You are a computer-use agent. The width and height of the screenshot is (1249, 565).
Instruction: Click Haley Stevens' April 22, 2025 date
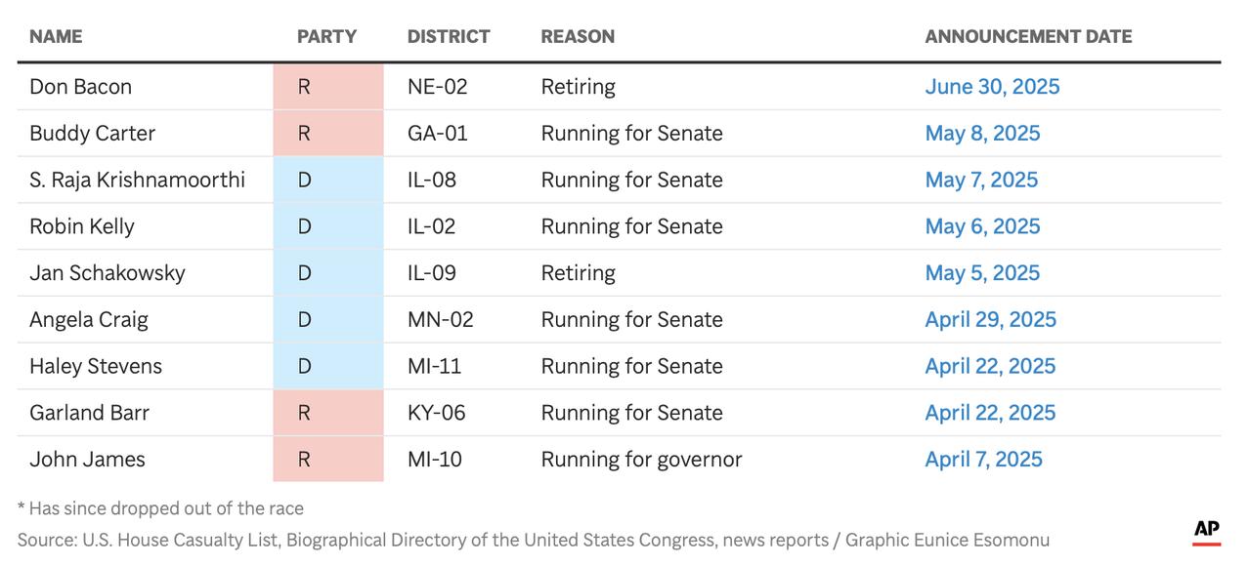[x=990, y=366]
